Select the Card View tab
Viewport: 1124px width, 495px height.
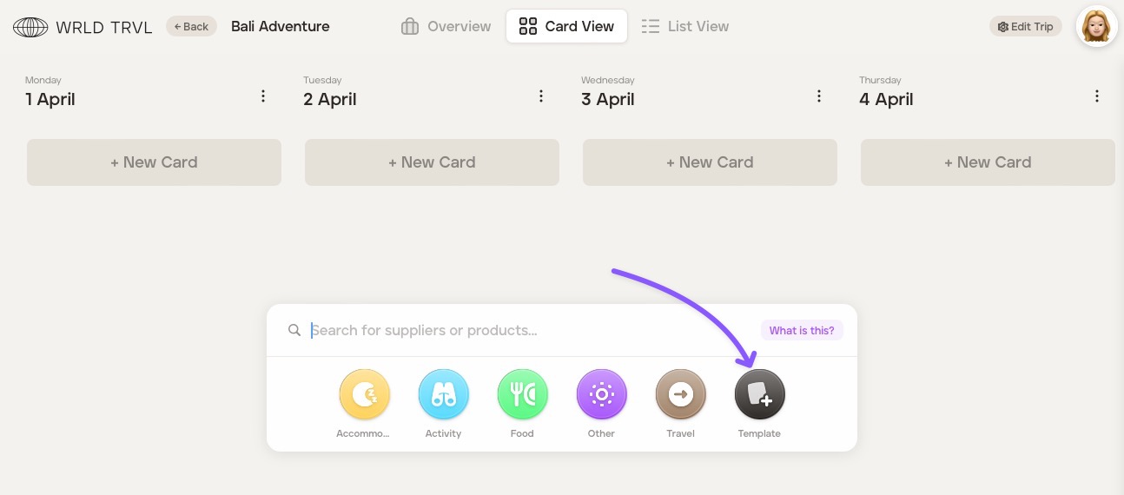pos(566,27)
